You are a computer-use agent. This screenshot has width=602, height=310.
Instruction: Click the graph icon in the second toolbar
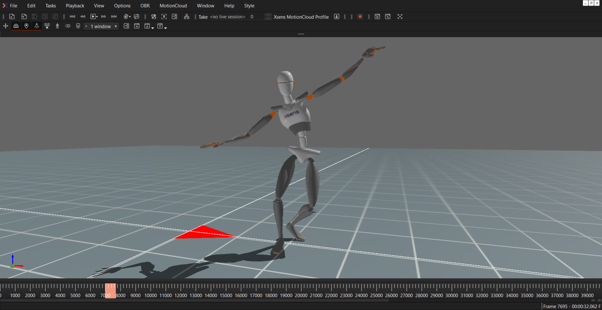point(126,26)
